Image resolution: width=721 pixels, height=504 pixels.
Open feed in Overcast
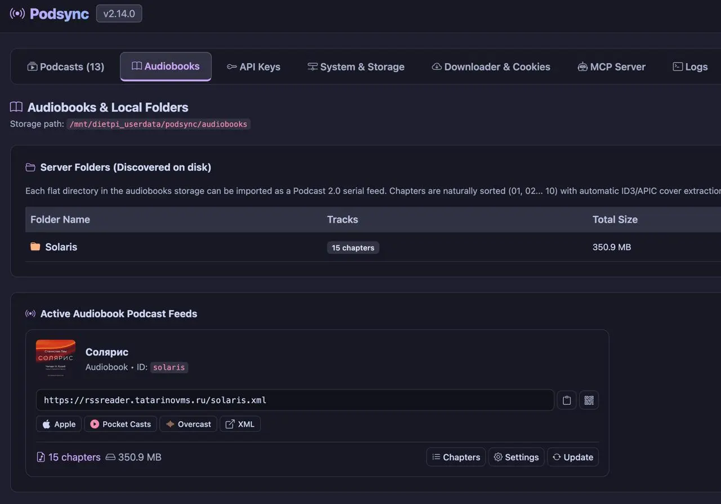188,424
